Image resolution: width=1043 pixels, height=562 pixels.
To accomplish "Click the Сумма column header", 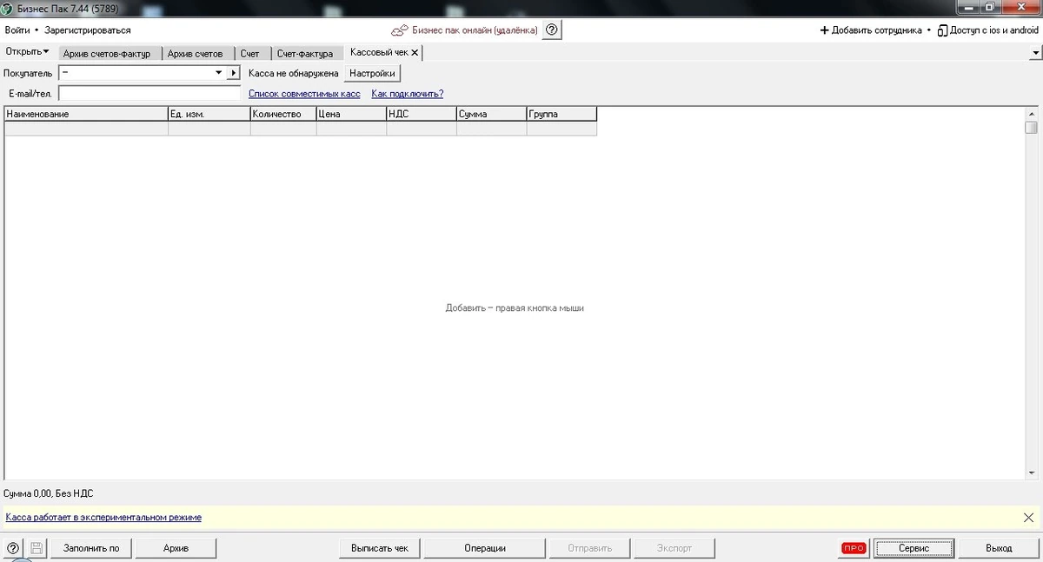I will pos(492,114).
